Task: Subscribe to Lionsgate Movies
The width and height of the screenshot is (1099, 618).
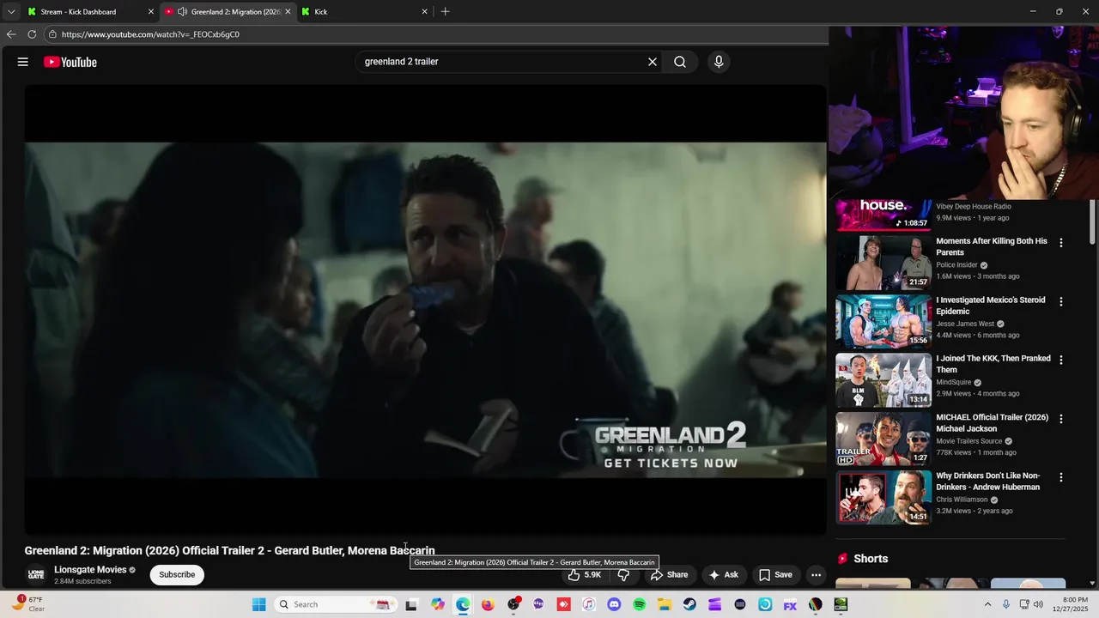Action: click(x=177, y=575)
